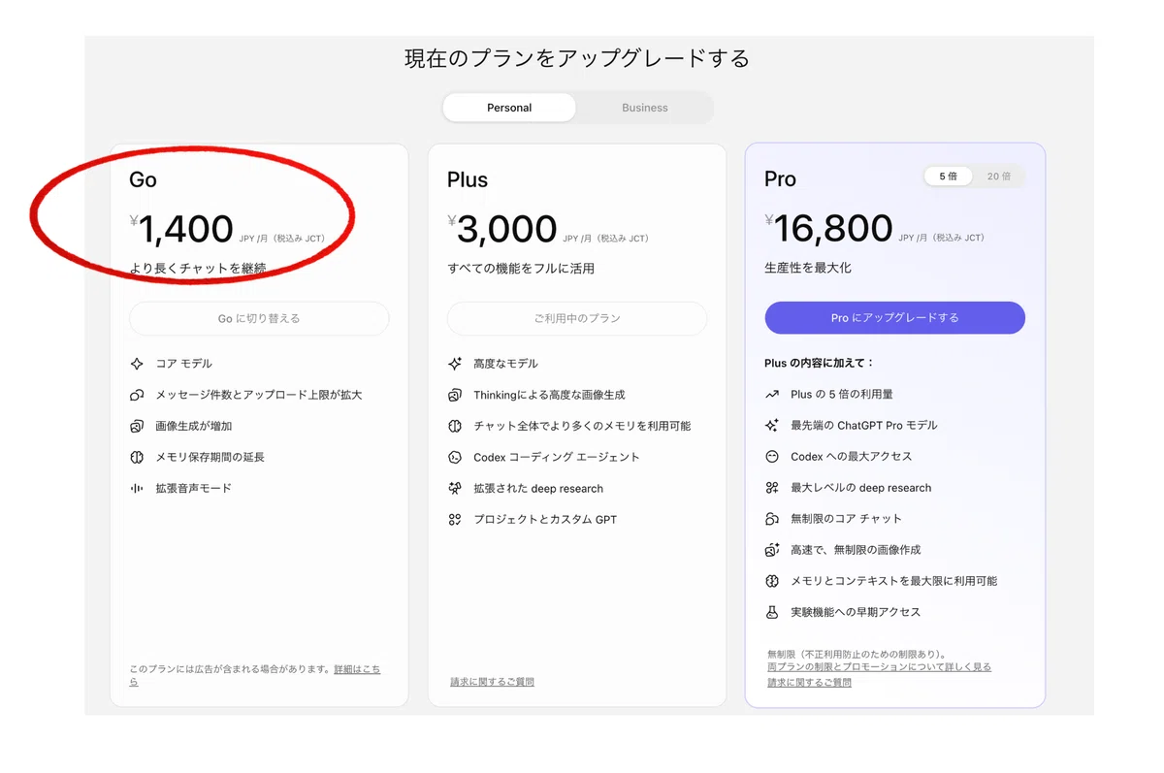Click the brain icon beside メモリとコンテキストを最大限に利用可能

[x=772, y=581]
